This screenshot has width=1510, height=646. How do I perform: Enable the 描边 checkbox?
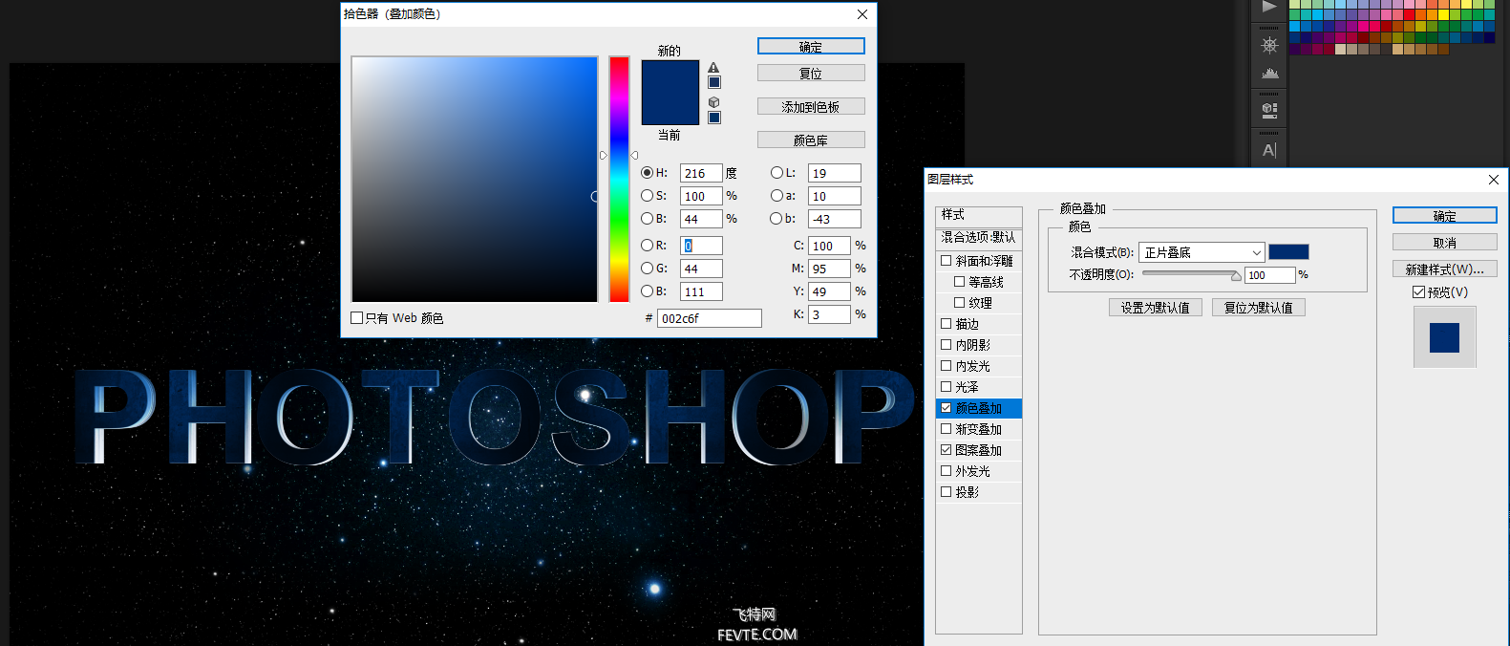click(946, 324)
